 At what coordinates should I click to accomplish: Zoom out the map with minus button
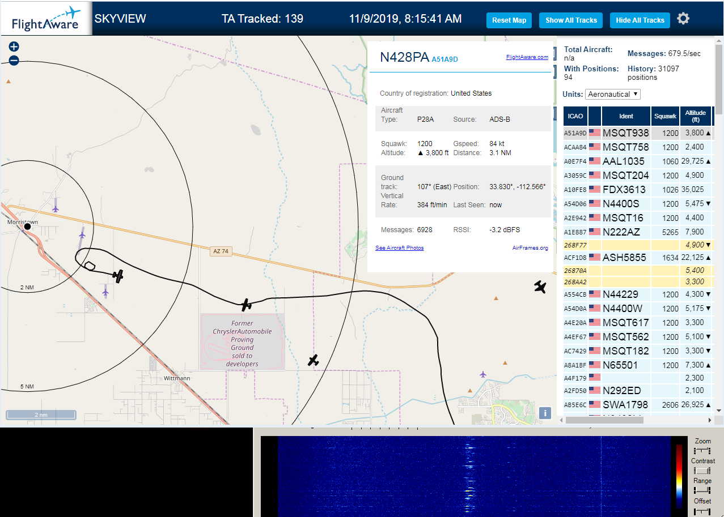pyautogui.click(x=14, y=61)
